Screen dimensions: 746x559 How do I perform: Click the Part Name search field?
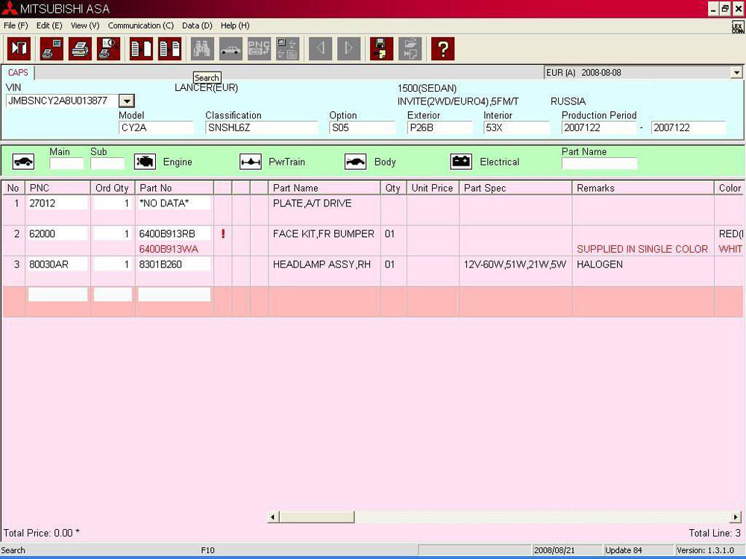599,163
